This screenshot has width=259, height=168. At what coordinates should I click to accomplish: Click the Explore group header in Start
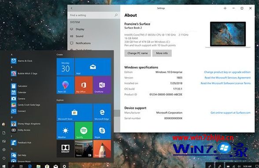(x=60, y=100)
